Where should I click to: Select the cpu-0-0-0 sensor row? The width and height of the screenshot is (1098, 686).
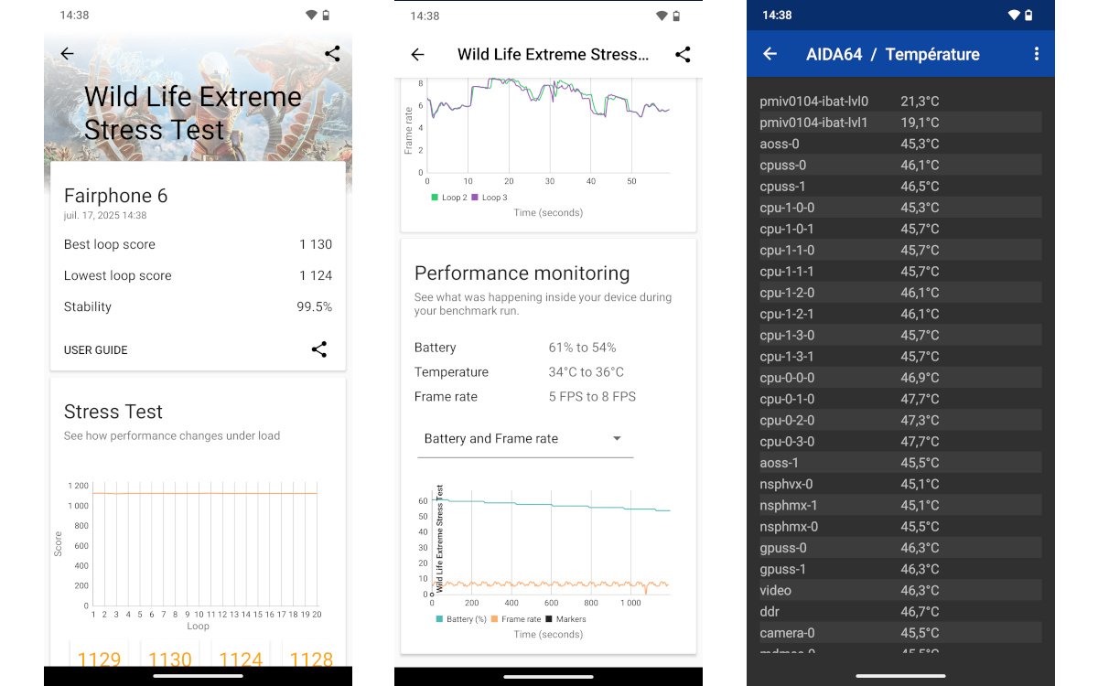(x=900, y=378)
